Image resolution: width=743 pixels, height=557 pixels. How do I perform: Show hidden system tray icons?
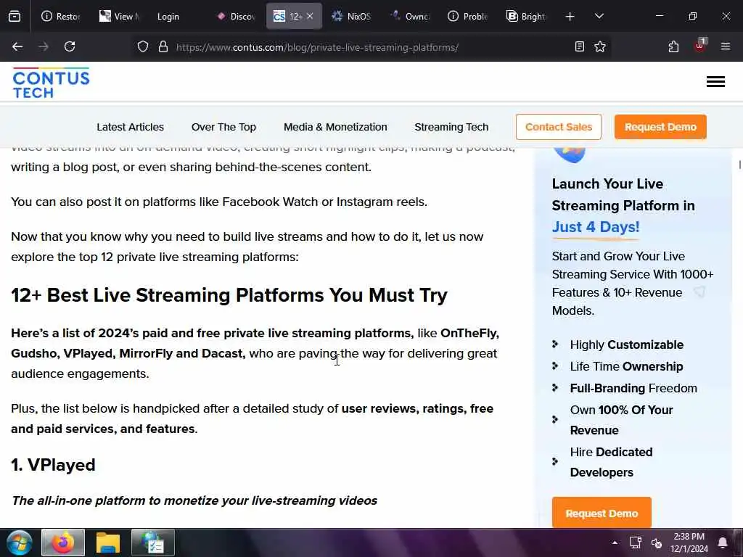(615, 542)
